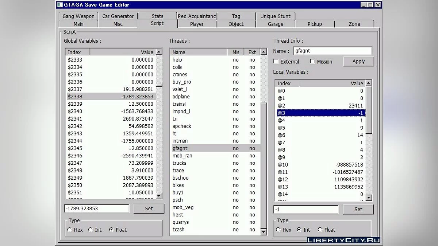438x246 pixels.
Task: Select the Int type for the global variable
Action: (90, 230)
